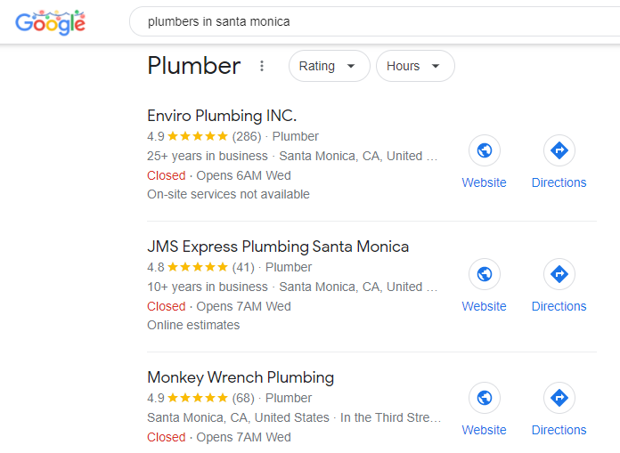Click Enviro Plumbing's 286 reviews rating

click(x=204, y=136)
